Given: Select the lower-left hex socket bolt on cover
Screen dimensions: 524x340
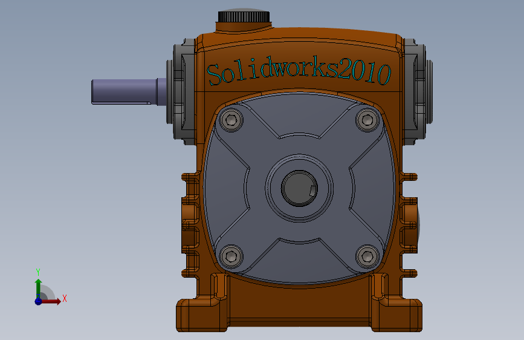Looking at the screenshot, I should pyautogui.click(x=231, y=257).
